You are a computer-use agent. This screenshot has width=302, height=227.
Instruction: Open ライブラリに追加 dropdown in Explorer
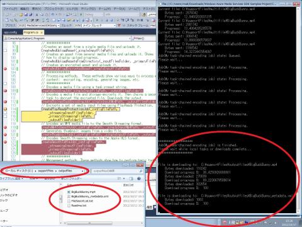11,178
